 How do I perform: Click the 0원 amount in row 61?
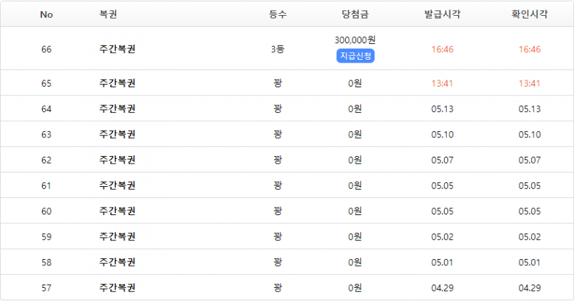pyautogui.click(x=355, y=186)
